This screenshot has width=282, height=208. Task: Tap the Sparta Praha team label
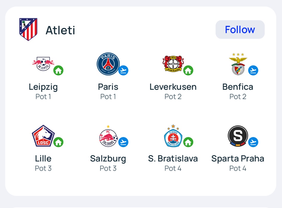click(238, 159)
